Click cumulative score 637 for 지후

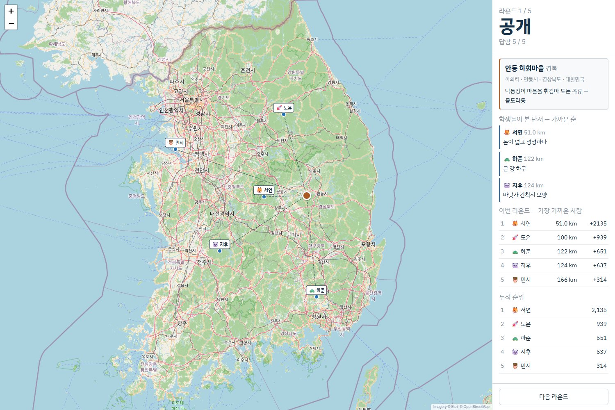coord(601,352)
